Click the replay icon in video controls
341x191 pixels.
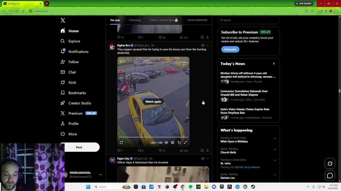click(x=121, y=143)
